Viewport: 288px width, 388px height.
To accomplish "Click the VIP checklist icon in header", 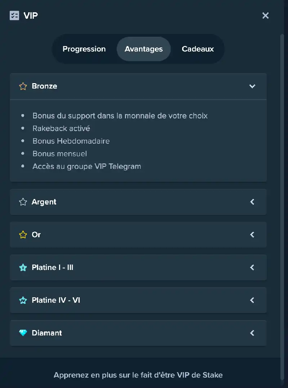I will [14, 15].
